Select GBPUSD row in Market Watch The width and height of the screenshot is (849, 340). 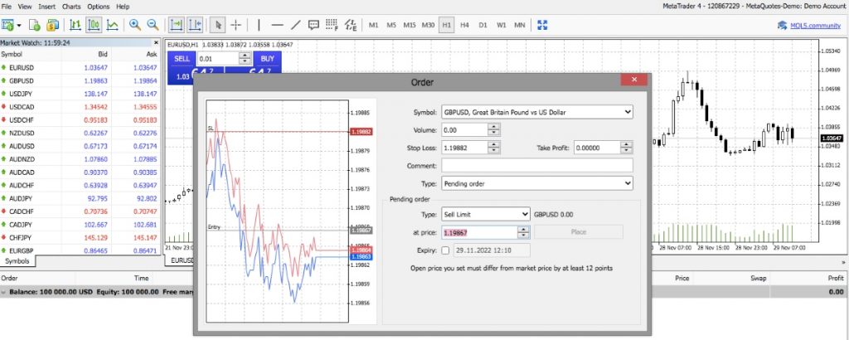click(x=80, y=80)
